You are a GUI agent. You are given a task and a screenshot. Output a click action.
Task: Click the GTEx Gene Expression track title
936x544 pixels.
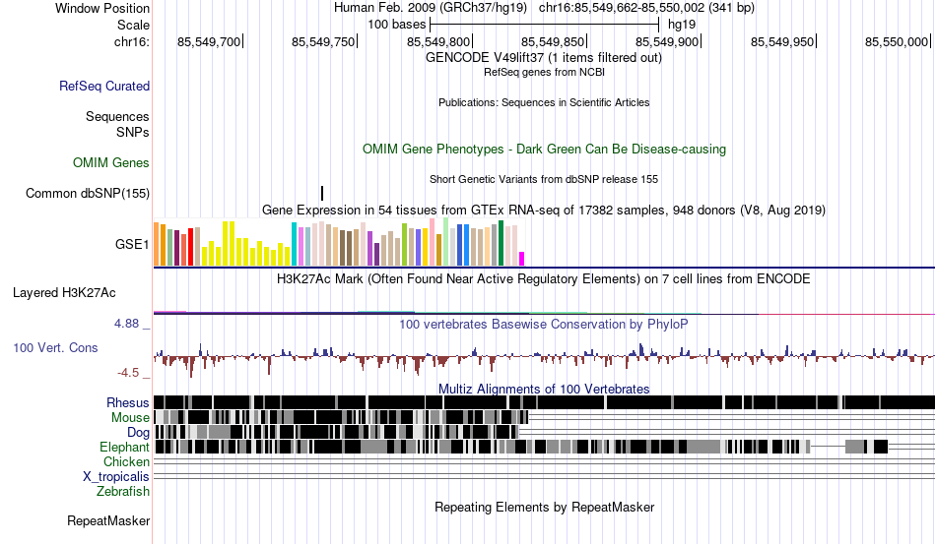[544, 211]
